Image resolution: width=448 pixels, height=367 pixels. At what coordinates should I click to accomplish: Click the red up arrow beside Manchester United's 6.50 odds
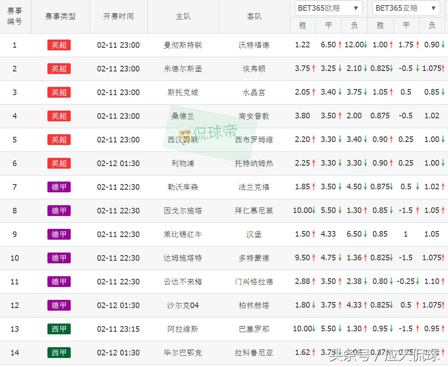339,45
